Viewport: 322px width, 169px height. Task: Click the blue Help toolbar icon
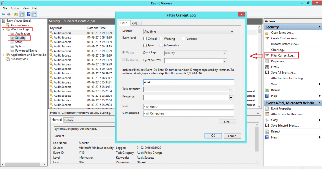(29, 14)
